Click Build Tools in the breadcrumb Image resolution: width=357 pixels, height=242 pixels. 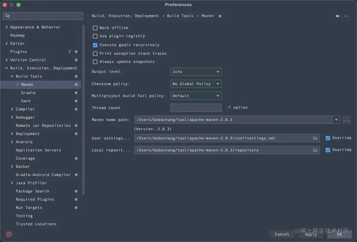[x=180, y=16]
